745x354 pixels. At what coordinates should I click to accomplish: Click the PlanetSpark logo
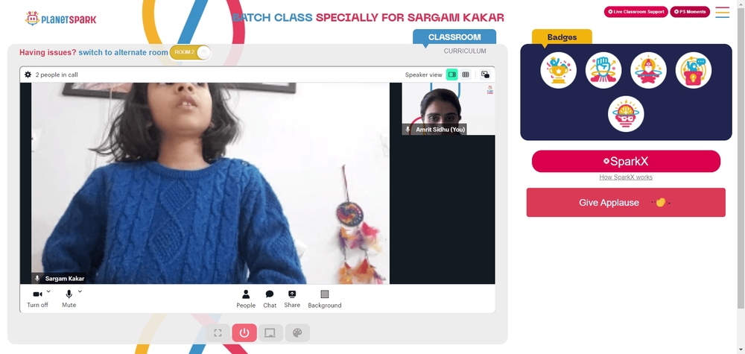[x=61, y=19]
